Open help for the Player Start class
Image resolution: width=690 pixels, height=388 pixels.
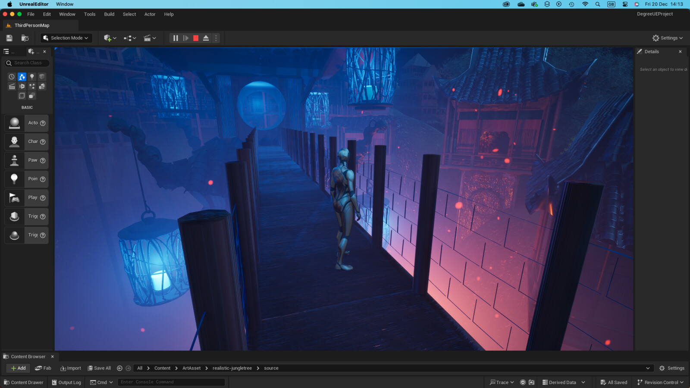pyautogui.click(x=43, y=198)
